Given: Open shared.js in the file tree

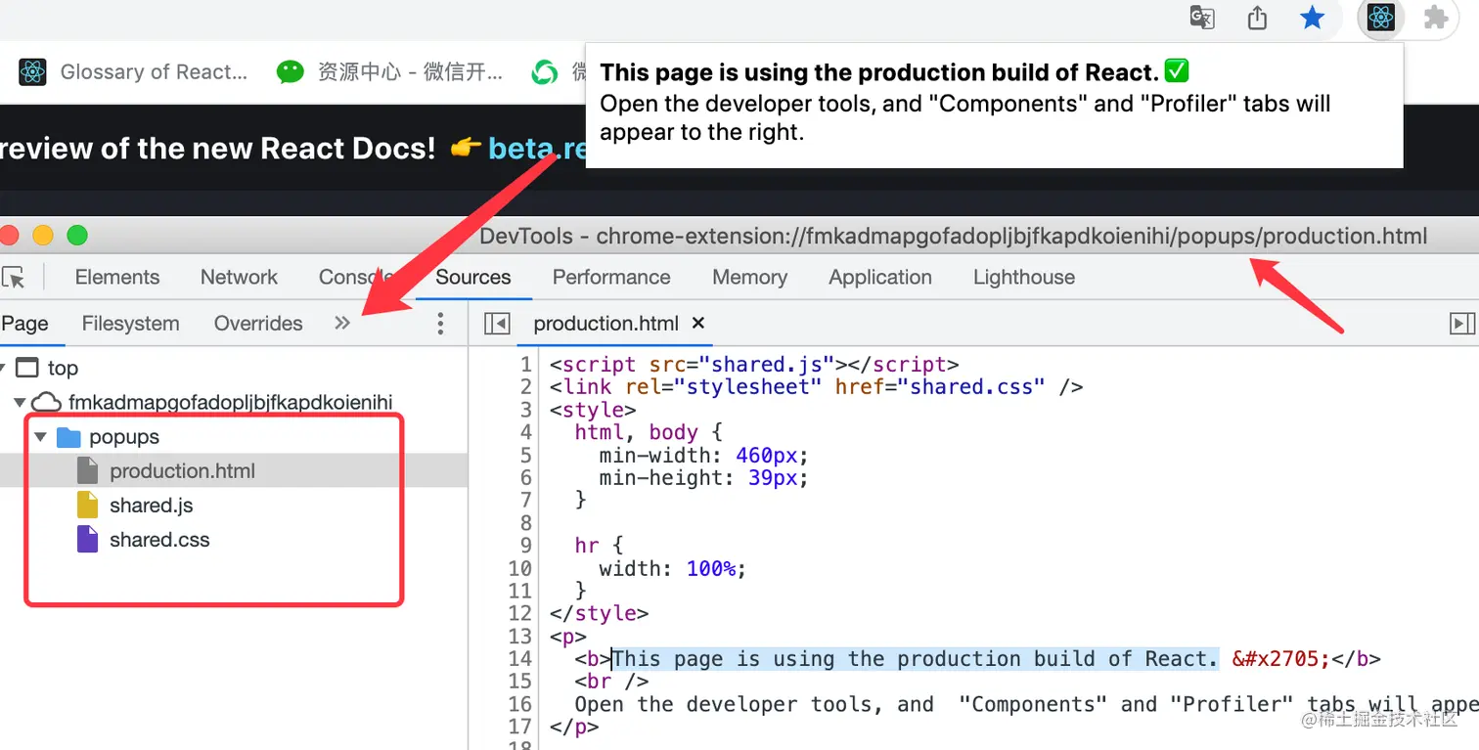Looking at the screenshot, I should click(151, 506).
